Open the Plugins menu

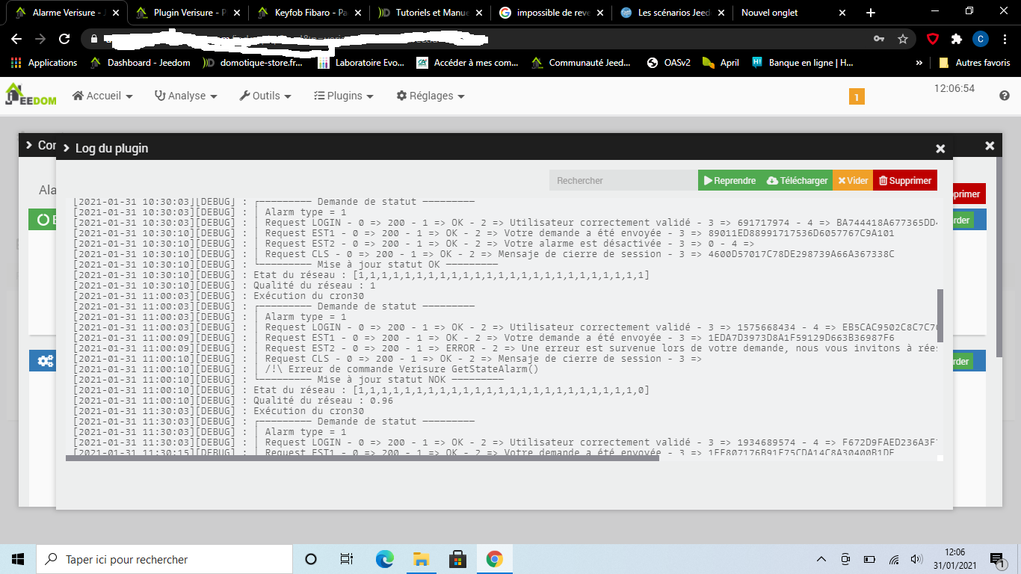click(344, 96)
